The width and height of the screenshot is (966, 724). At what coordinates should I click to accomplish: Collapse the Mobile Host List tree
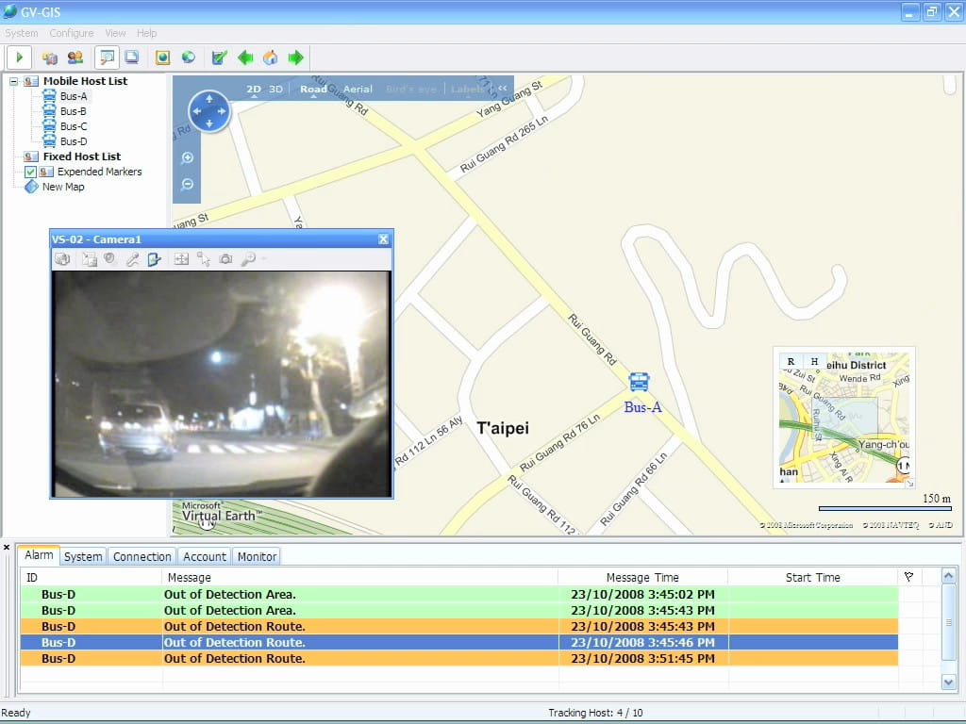[14, 81]
